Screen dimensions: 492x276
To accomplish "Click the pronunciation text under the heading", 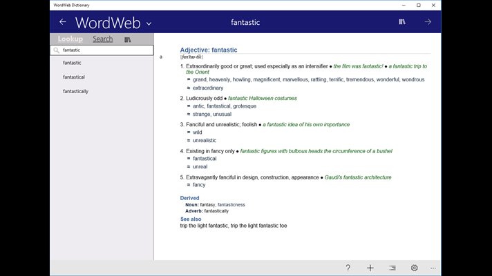I will pos(191,57).
